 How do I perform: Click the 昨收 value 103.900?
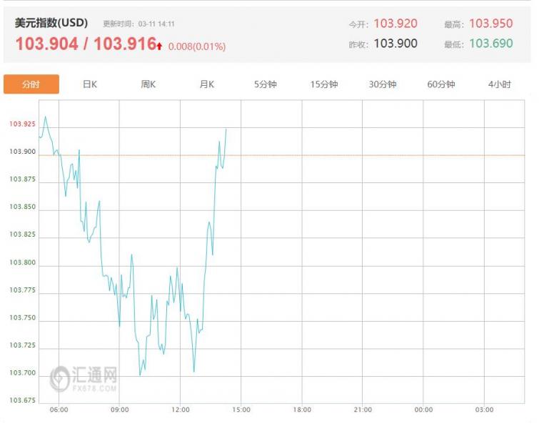pyautogui.click(x=396, y=44)
